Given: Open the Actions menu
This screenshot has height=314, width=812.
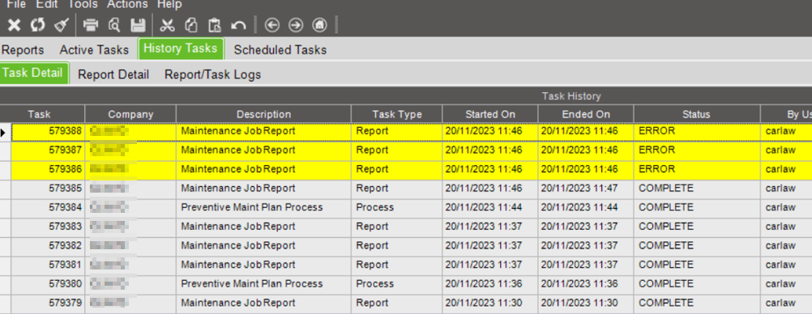Looking at the screenshot, I should point(127,5).
